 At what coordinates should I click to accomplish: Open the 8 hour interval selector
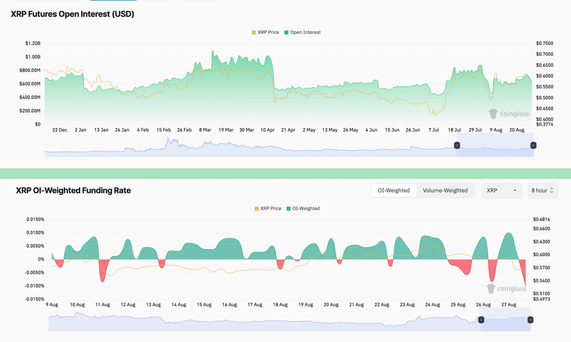pos(542,190)
